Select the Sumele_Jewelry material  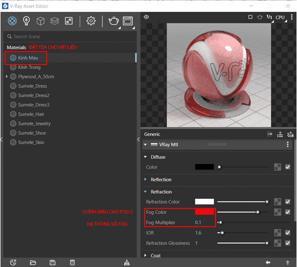coord(70,124)
